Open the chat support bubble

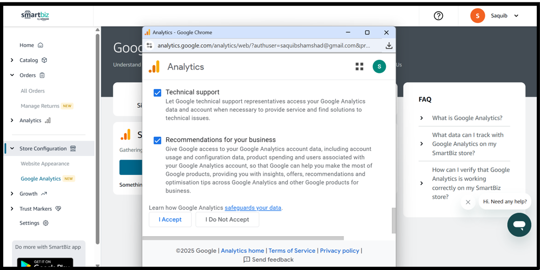(x=519, y=225)
